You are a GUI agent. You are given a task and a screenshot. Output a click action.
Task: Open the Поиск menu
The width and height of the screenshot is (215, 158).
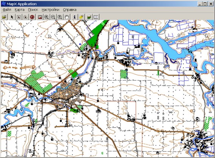pyautogui.click(x=33, y=10)
